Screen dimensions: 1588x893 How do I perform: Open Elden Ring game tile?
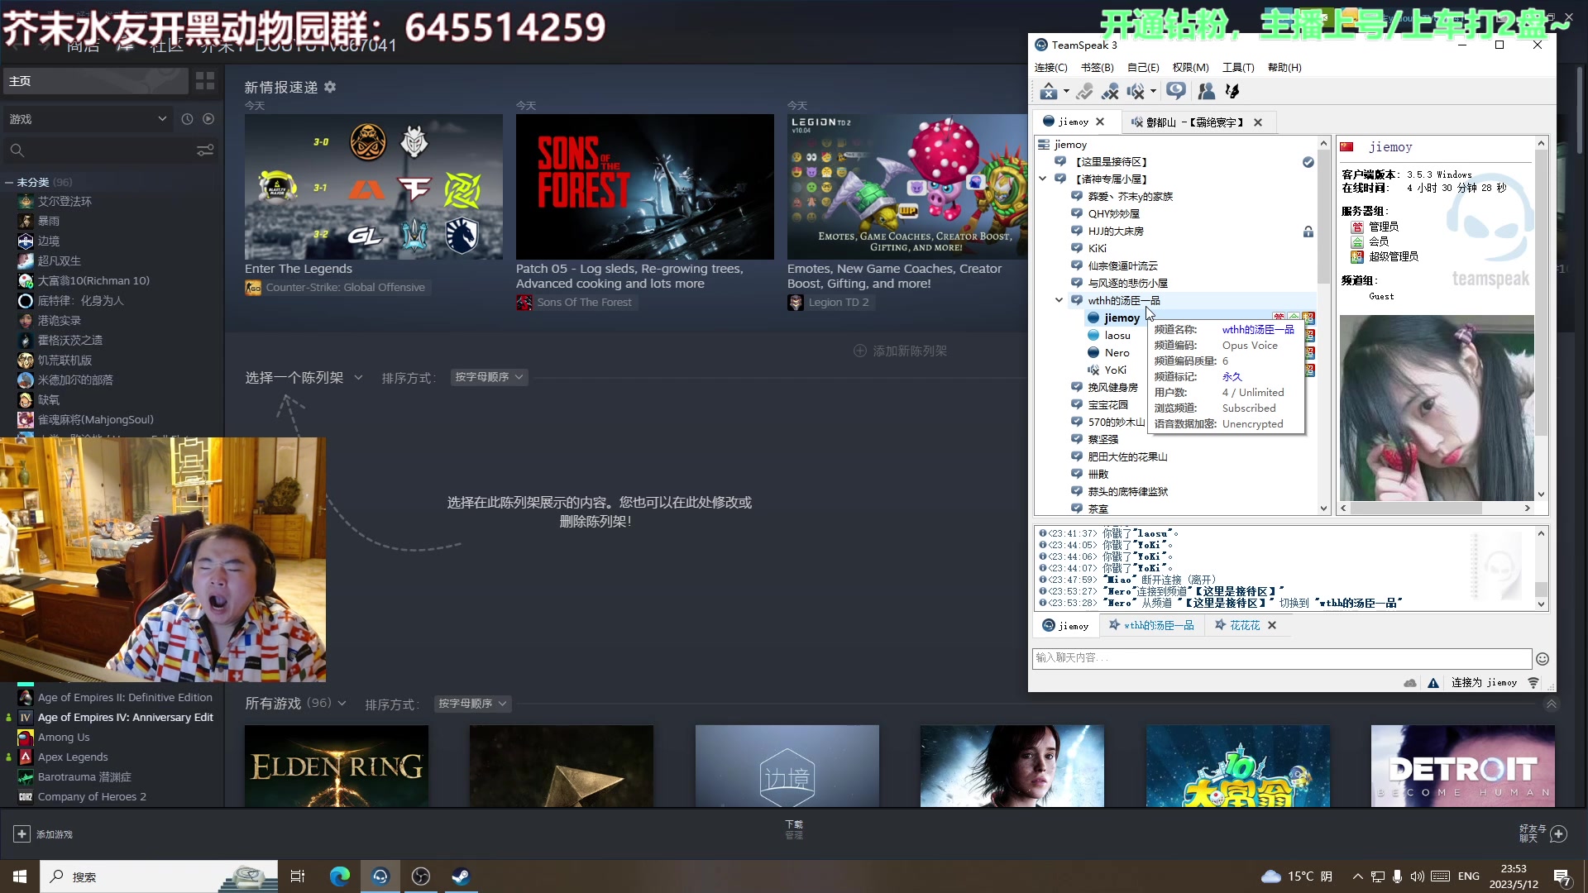[337, 766]
